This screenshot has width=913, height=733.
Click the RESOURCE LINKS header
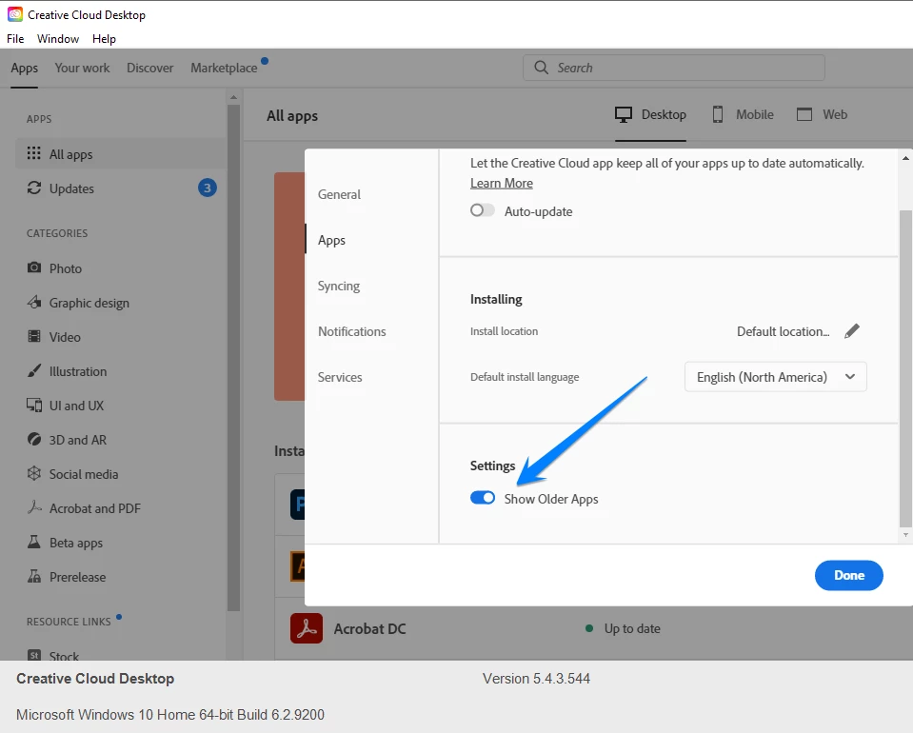tap(69, 622)
